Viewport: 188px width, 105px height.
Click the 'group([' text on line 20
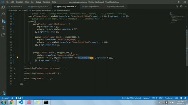pos(32,21)
